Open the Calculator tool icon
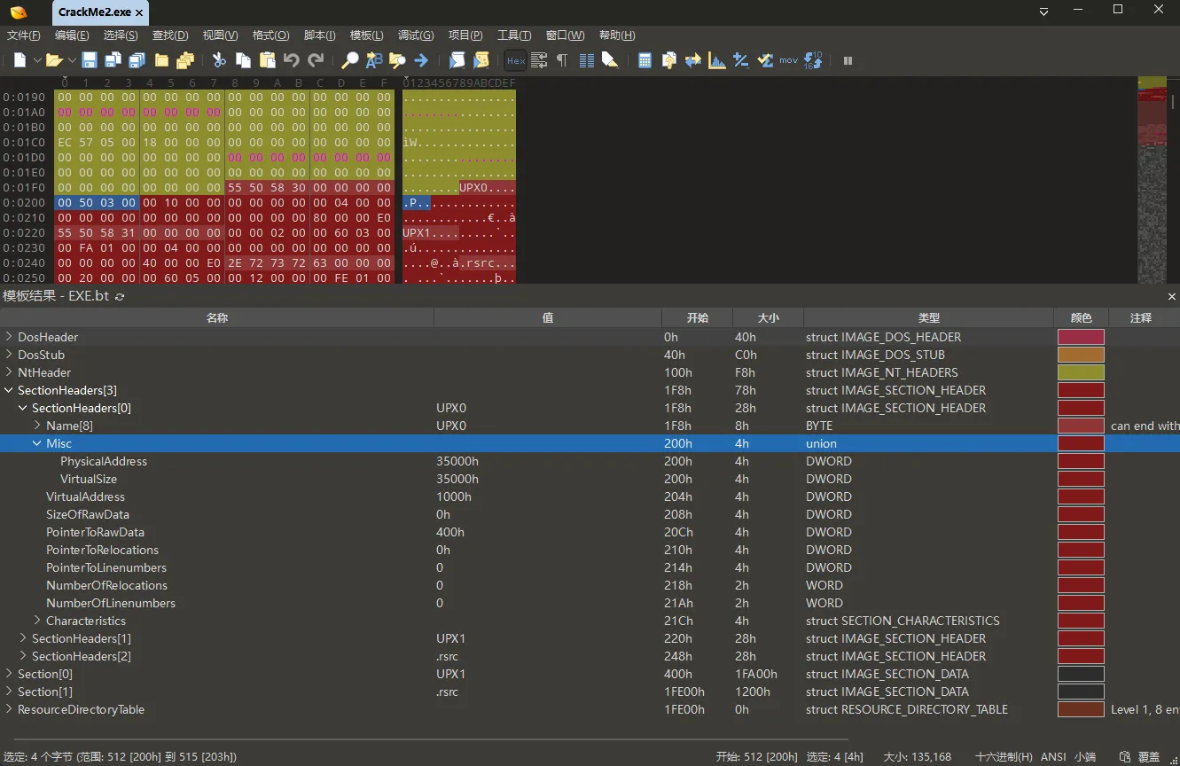1180x766 pixels. tap(645, 60)
